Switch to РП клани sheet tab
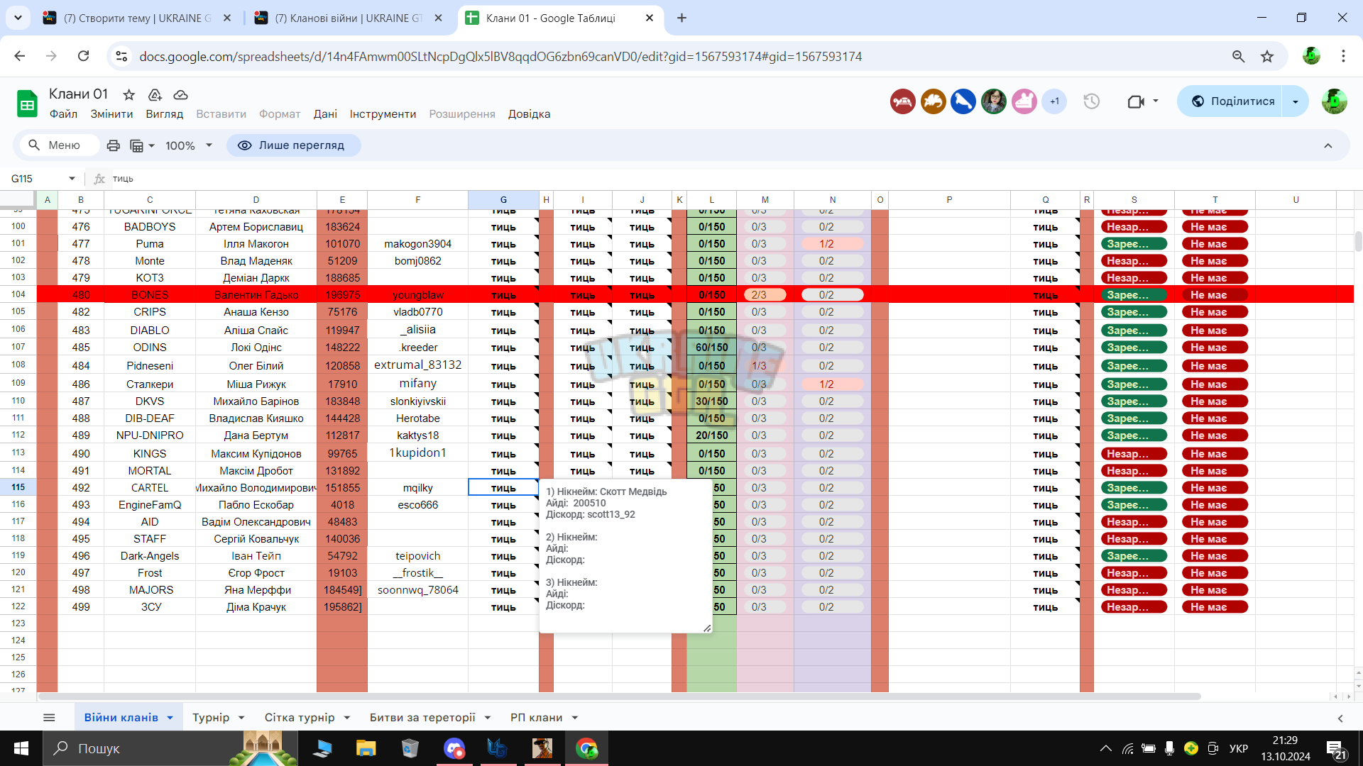Image resolution: width=1363 pixels, height=766 pixels. [x=536, y=718]
